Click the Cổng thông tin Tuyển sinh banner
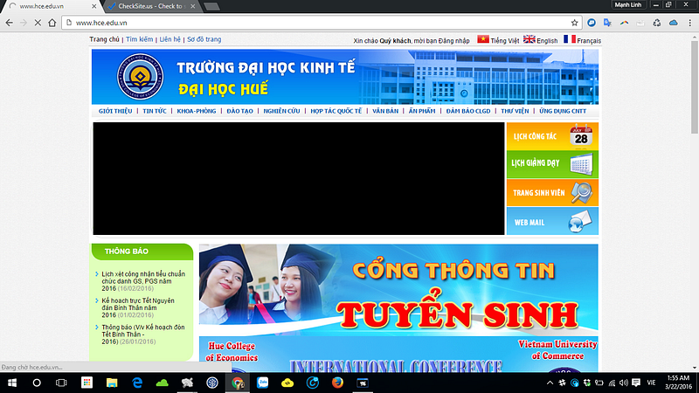Viewport: 699px width, 393px height. (x=398, y=289)
